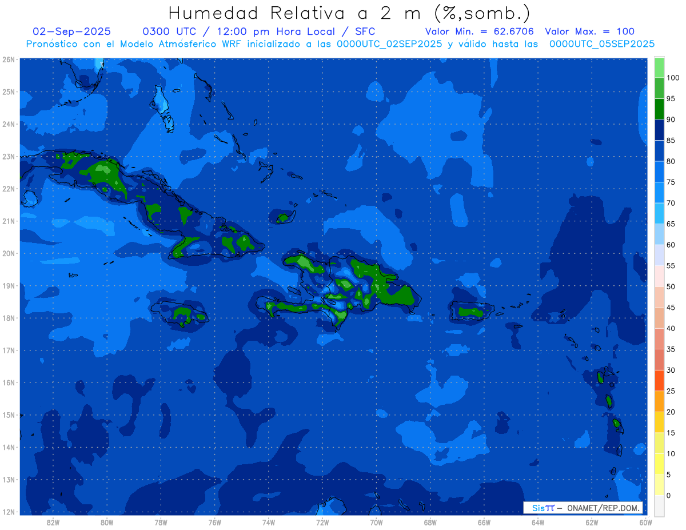Click the 'Pronóstico con el Modelo Atmosférico WRF' line
The width and height of the screenshot is (686, 530).
(x=340, y=44)
